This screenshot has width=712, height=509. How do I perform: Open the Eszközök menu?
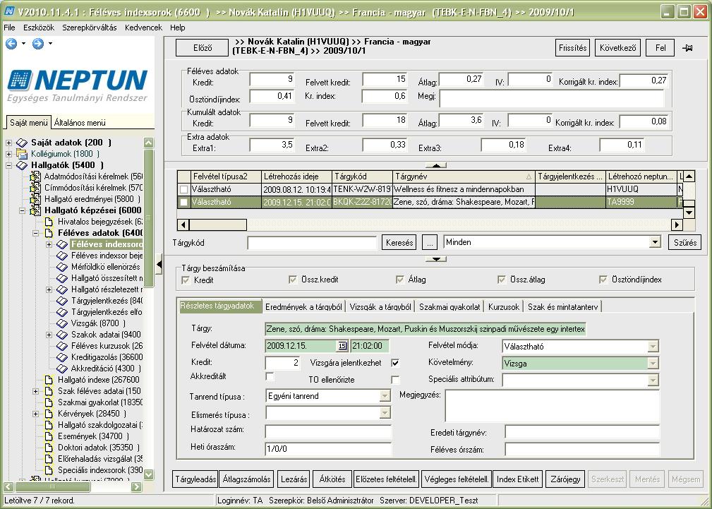[39, 28]
